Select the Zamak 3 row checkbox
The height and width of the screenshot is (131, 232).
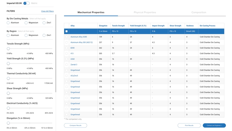tap(66, 64)
